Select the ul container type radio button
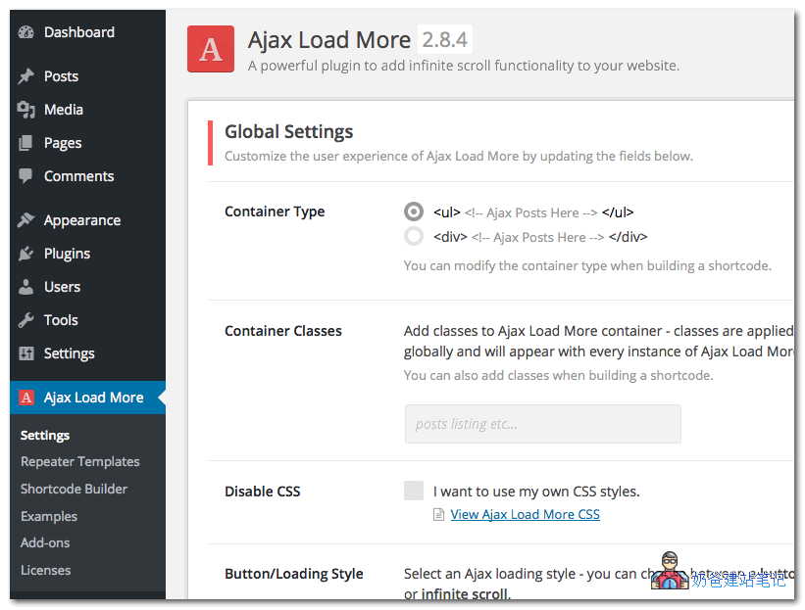 tap(414, 211)
